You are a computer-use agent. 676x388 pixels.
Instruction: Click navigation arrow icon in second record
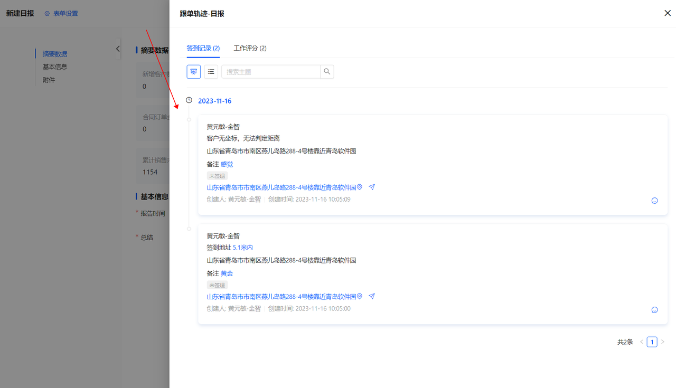(372, 297)
